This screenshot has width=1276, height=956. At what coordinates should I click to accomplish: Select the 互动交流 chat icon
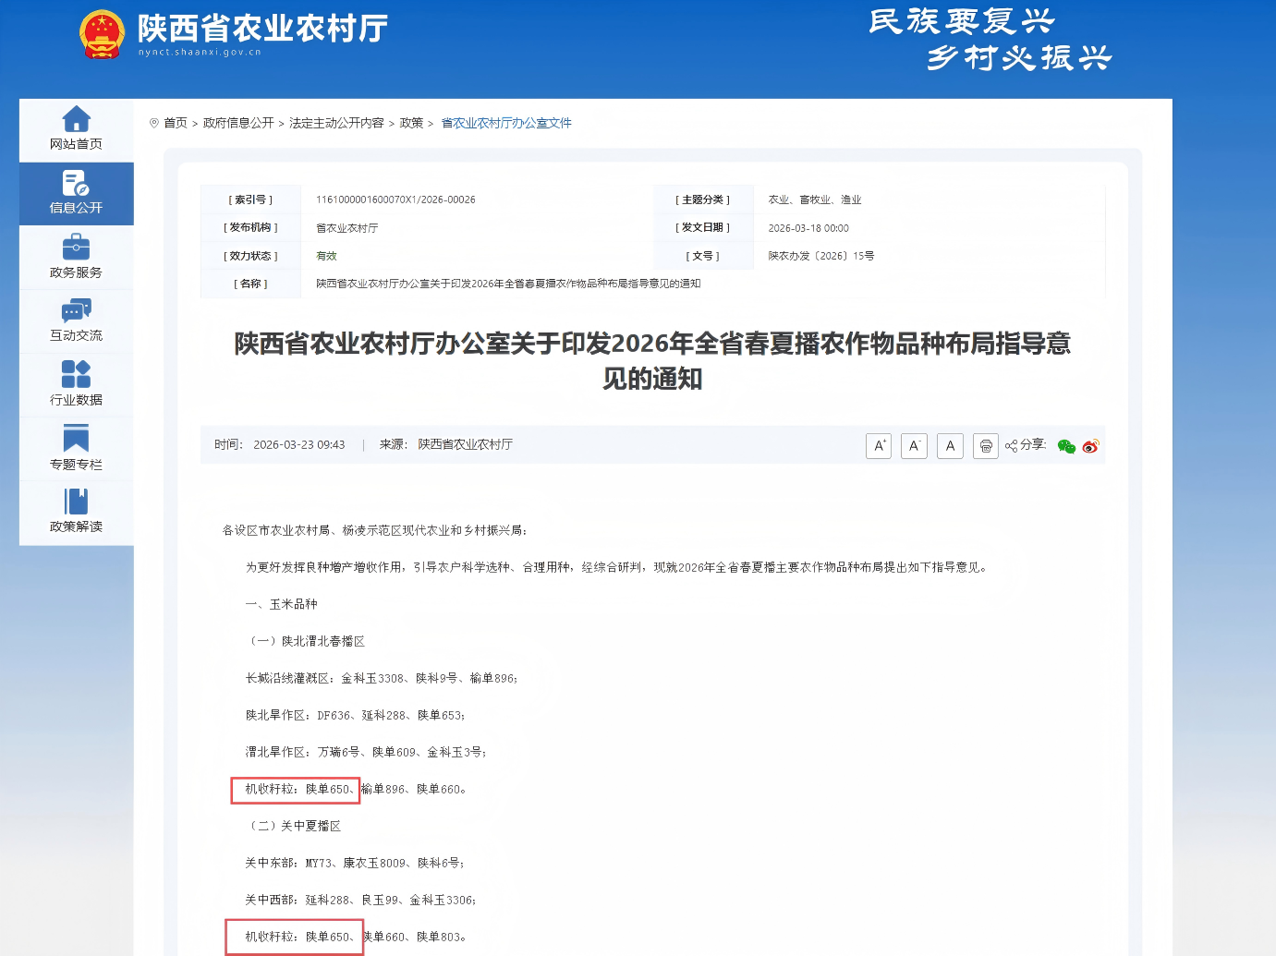[x=76, y=311]
